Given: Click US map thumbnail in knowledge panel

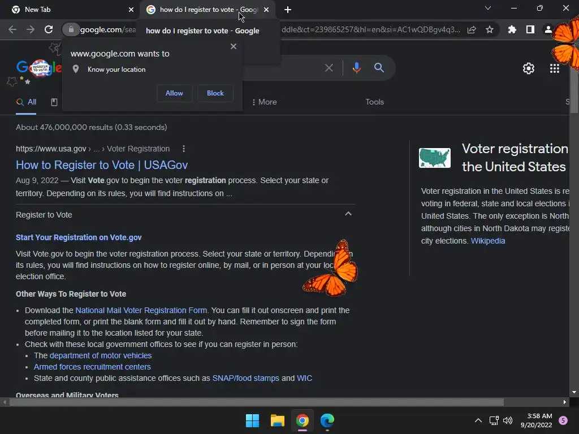Looking at the screenshot, I should point(435,158).
